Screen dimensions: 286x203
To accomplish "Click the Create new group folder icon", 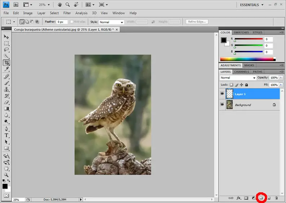I will (x=261, y=198).
